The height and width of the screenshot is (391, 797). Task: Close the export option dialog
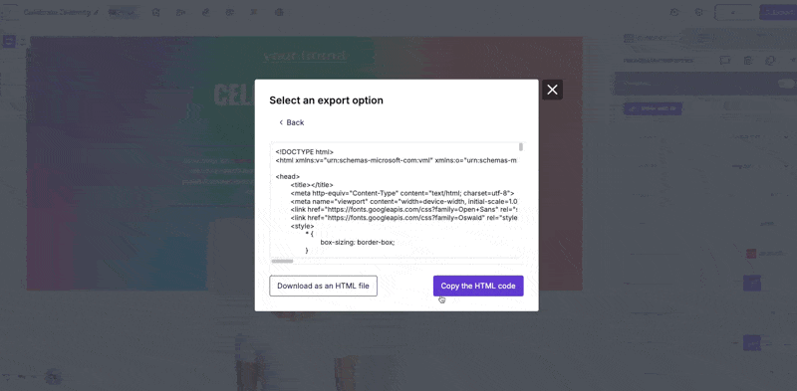pos(552,90)
